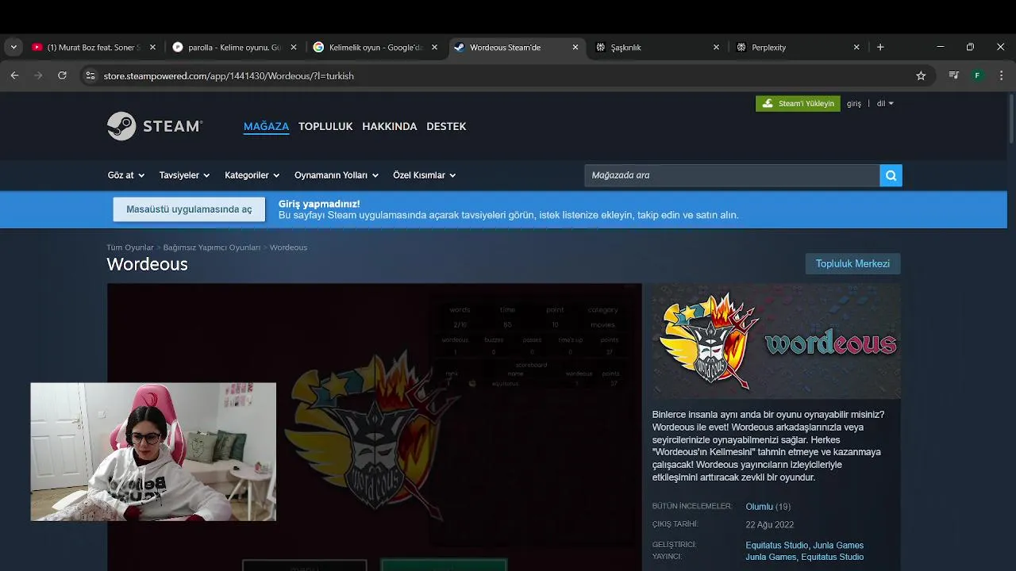Click the Bağımsız Yapımcı Oyunları breadcrumb
This screenshot has height=571, width=1016.
212,247
